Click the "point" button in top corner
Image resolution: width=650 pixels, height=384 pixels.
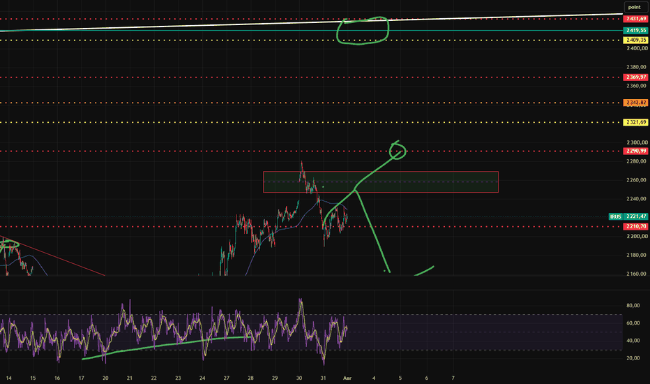[x=634, y=7]
